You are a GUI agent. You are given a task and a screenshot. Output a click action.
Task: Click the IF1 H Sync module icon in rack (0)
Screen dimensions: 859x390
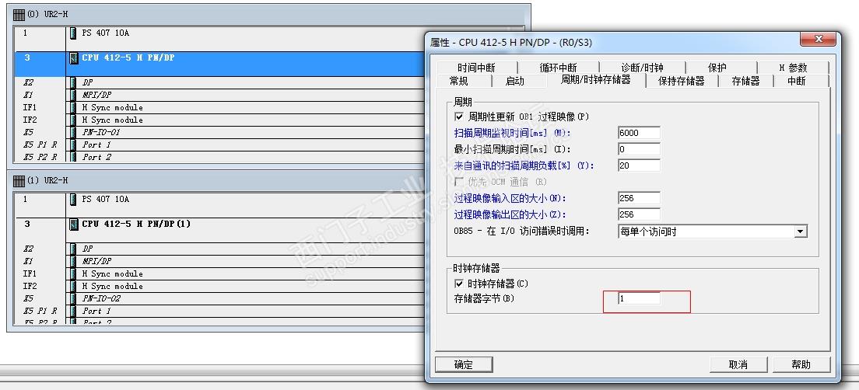click(x=73, y=108)
